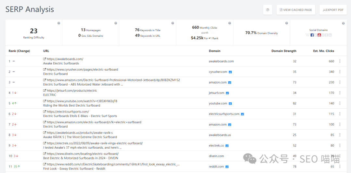Click the YouTube icon under Social Domains
The image size is (351, 173).
[x=319, y=35]
